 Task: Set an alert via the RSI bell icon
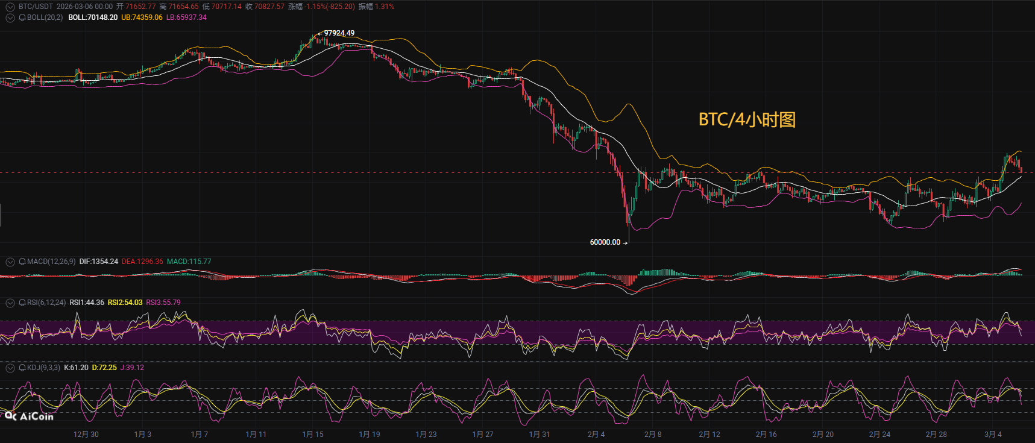click(x=22, y=303)
